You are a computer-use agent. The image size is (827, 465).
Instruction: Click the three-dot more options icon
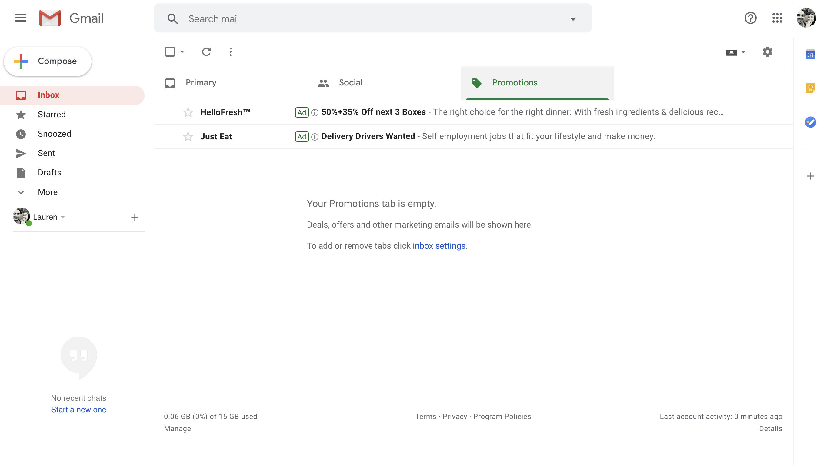(x=231, y=52)
